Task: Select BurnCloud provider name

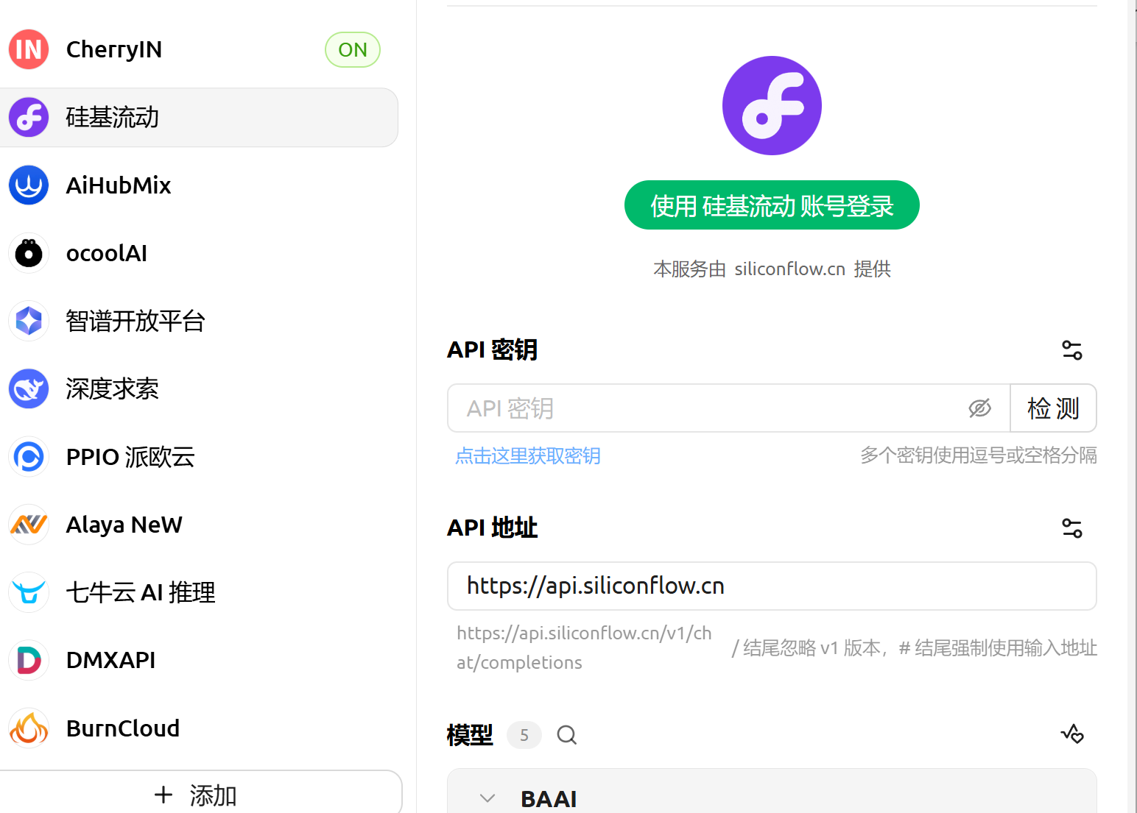Action: click(x=123, y=728)
